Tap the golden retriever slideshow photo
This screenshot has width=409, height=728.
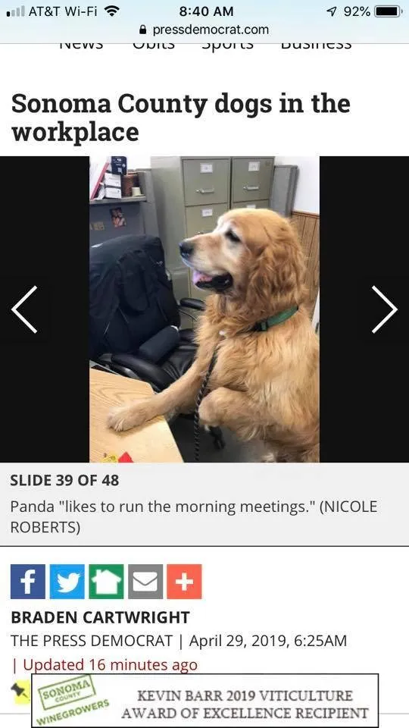204,309
